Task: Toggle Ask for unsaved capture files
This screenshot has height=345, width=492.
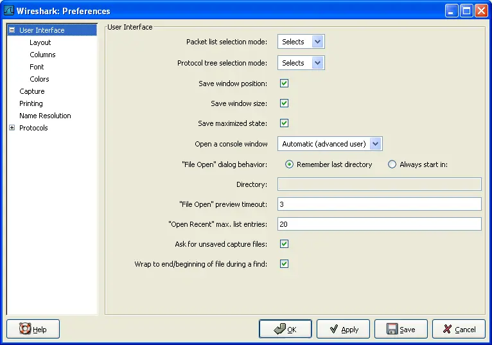Action: click(284, 244)
